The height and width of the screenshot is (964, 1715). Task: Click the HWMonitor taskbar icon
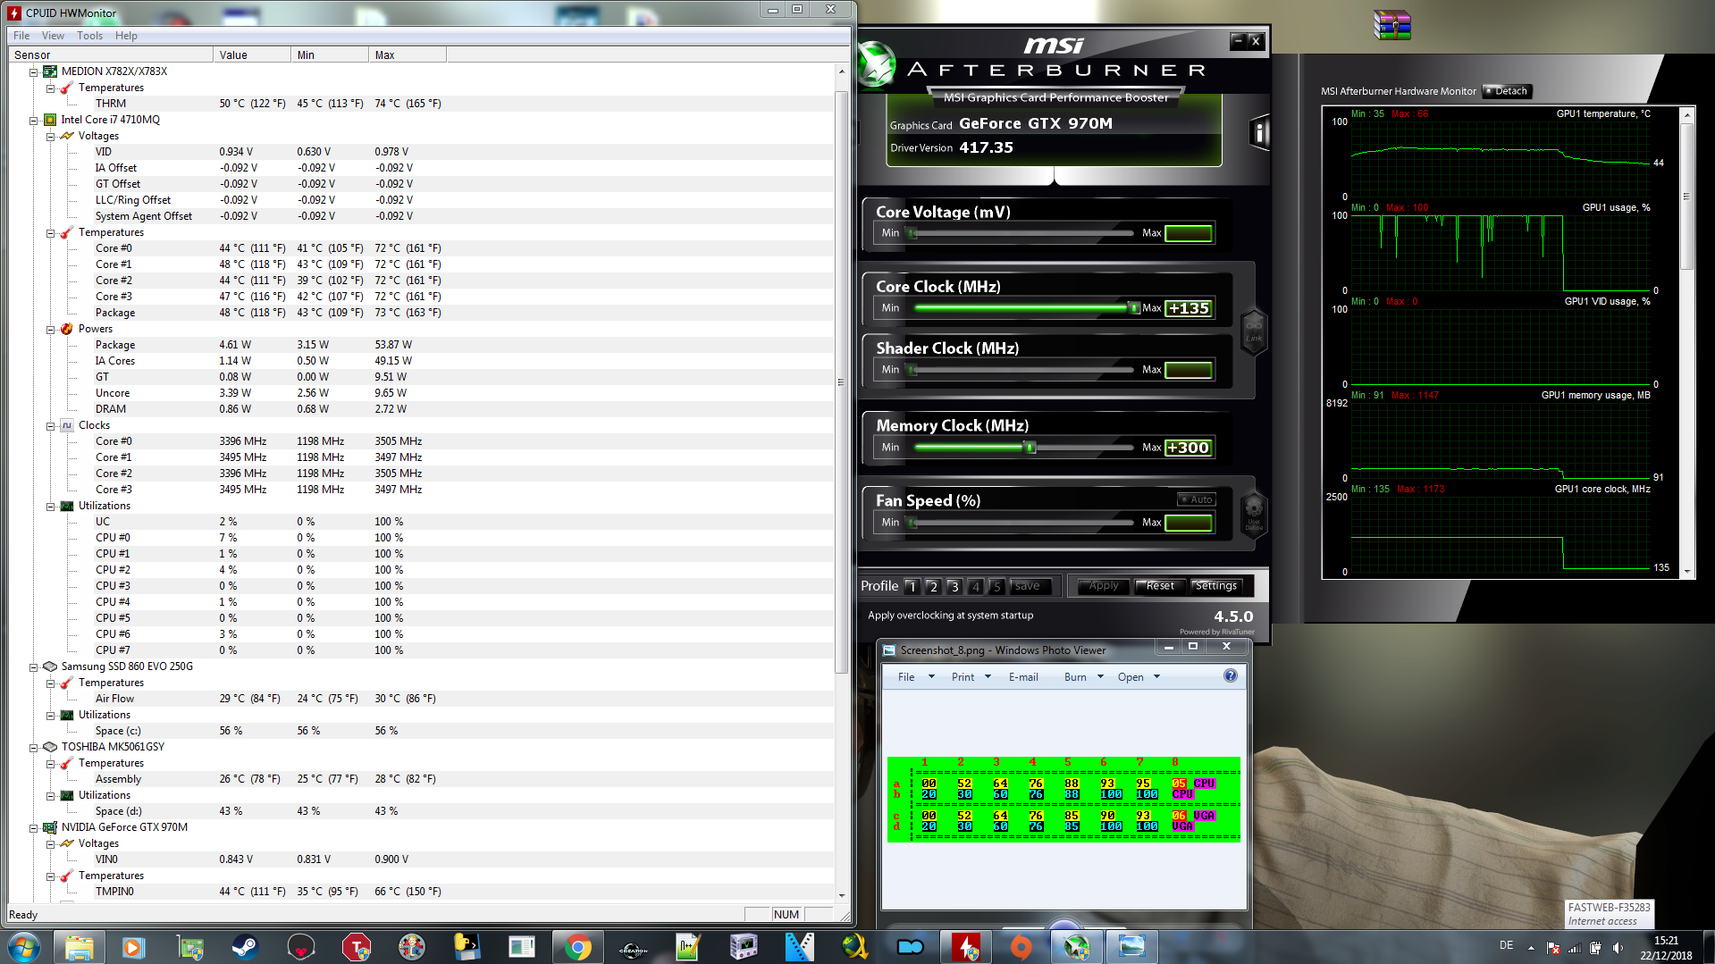(966, 947)
